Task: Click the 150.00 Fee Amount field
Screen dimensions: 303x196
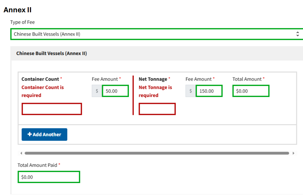Action: [x=209, y=91]
